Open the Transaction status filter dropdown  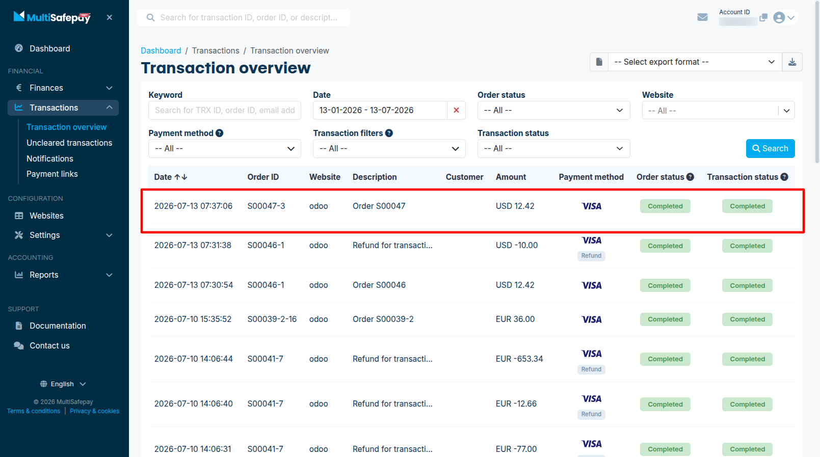[553, 148]
